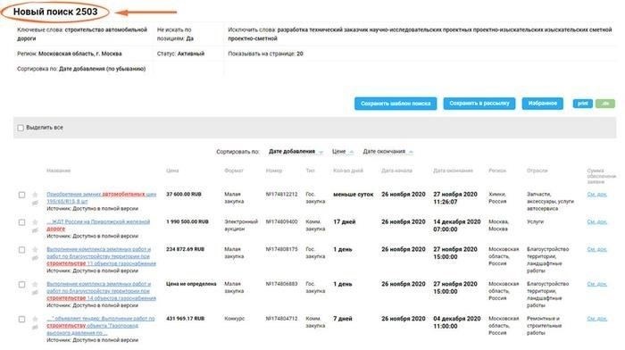Select checkbox of tender №174809400
This screenshot has height=350, width=625.
click(22, 222)
